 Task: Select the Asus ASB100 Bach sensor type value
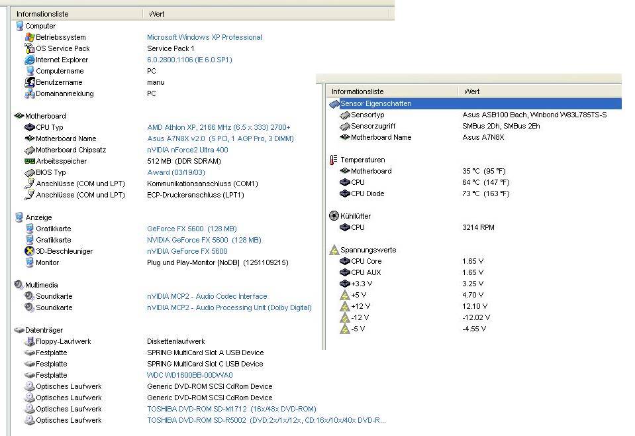point(534,115)
